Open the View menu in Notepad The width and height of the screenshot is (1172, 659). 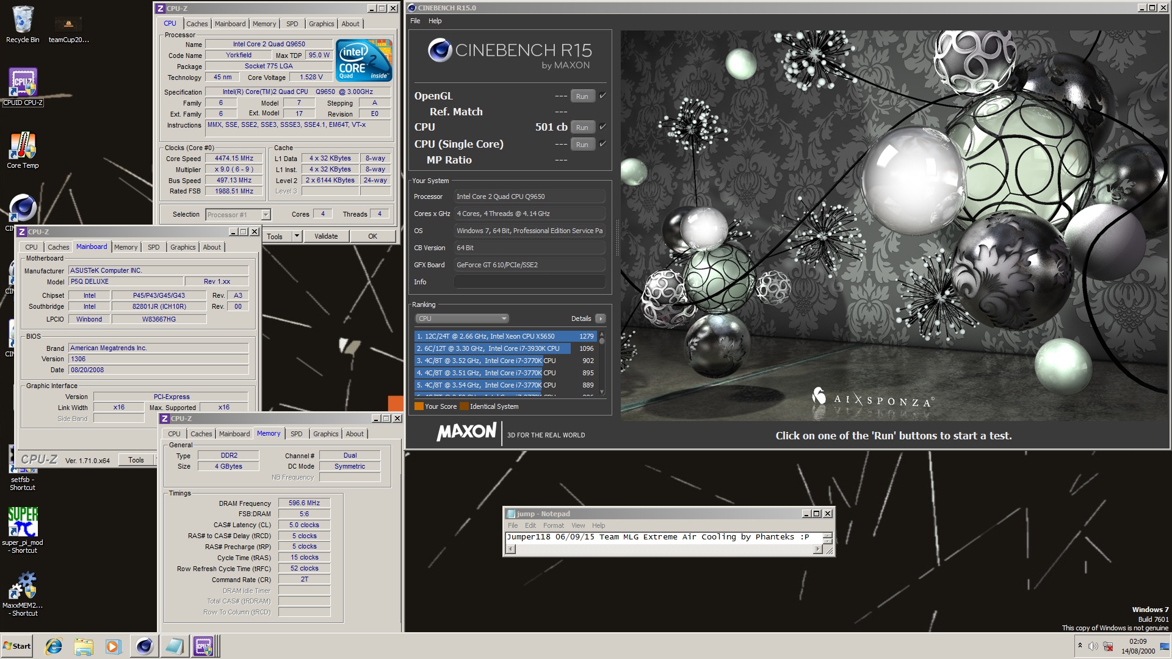tap(578, 525)
